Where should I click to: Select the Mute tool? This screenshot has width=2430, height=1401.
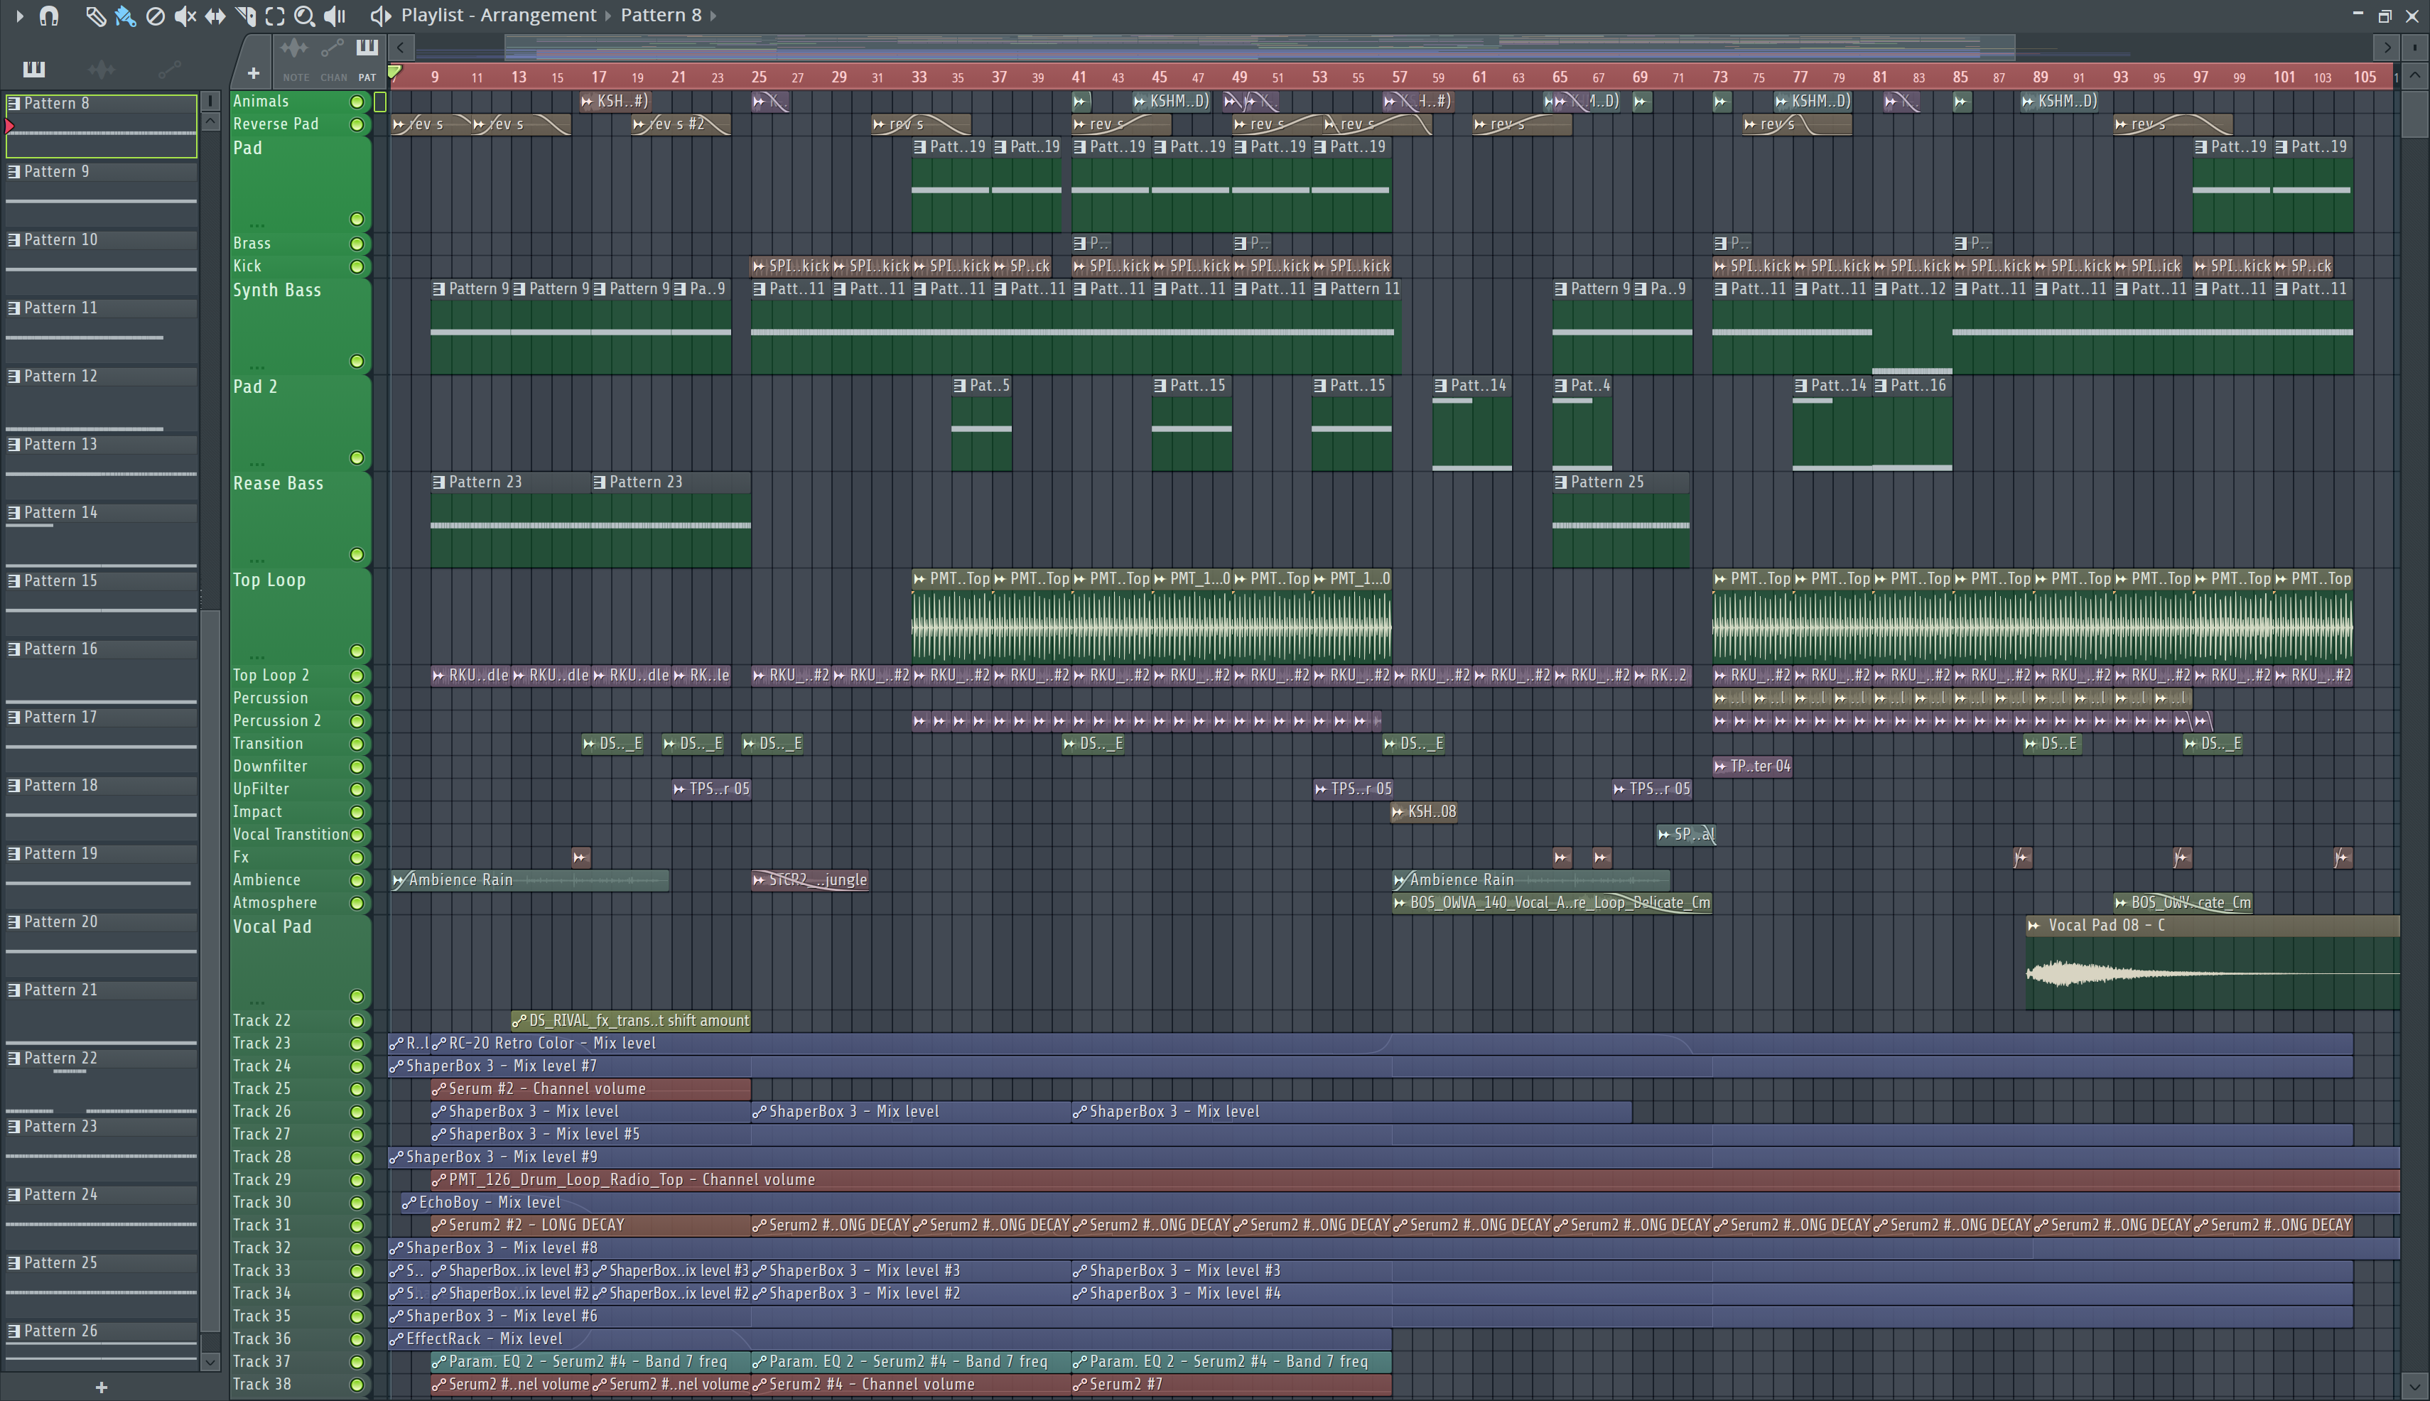click(x=185, y=16)
